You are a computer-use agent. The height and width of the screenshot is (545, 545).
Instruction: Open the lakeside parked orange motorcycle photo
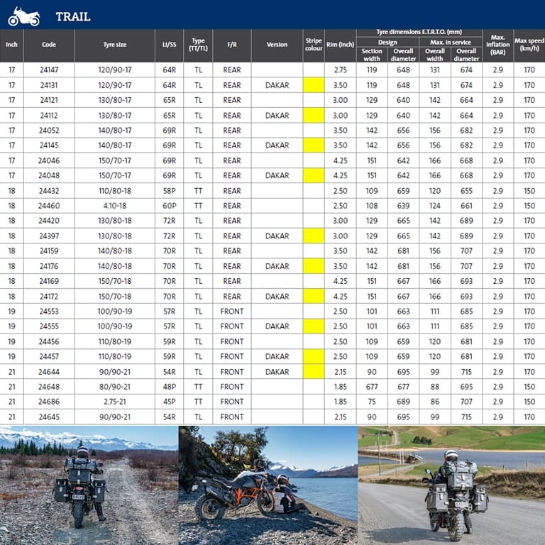coord(268,485)
